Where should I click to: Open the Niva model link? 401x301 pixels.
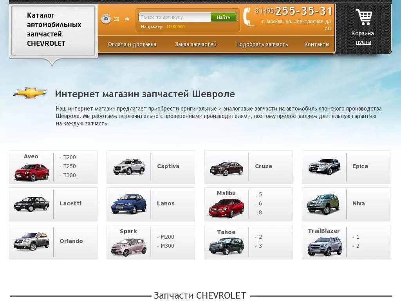coord(359,203)
